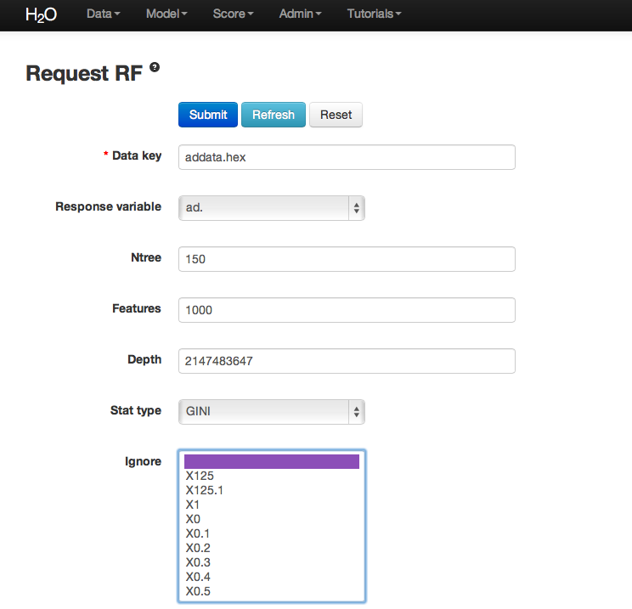Open the Data menu
This screenshot has width=632, height=609.
click(x=103, y=14)
